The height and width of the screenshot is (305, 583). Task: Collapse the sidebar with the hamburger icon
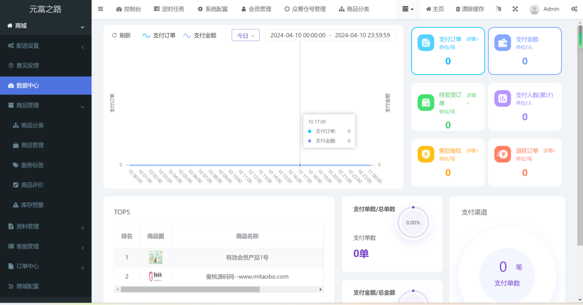coord(100,9)
